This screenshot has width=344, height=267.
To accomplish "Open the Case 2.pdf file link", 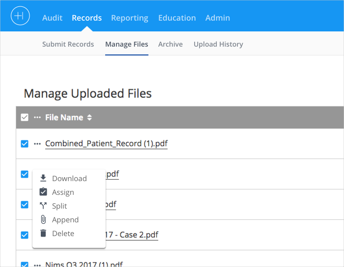I will point(132,235).
